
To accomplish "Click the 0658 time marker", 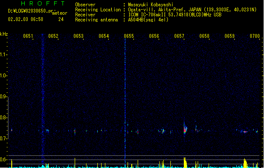I will pos(204,36).
